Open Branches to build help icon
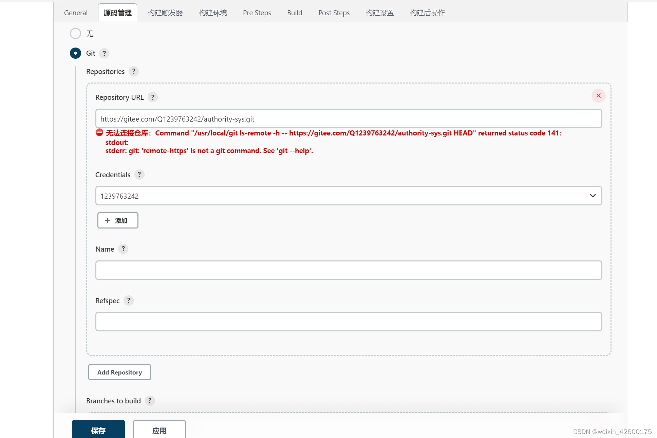The width and height of the screenshot is (657, 438). pyautogui.click(x=150, y=401)
